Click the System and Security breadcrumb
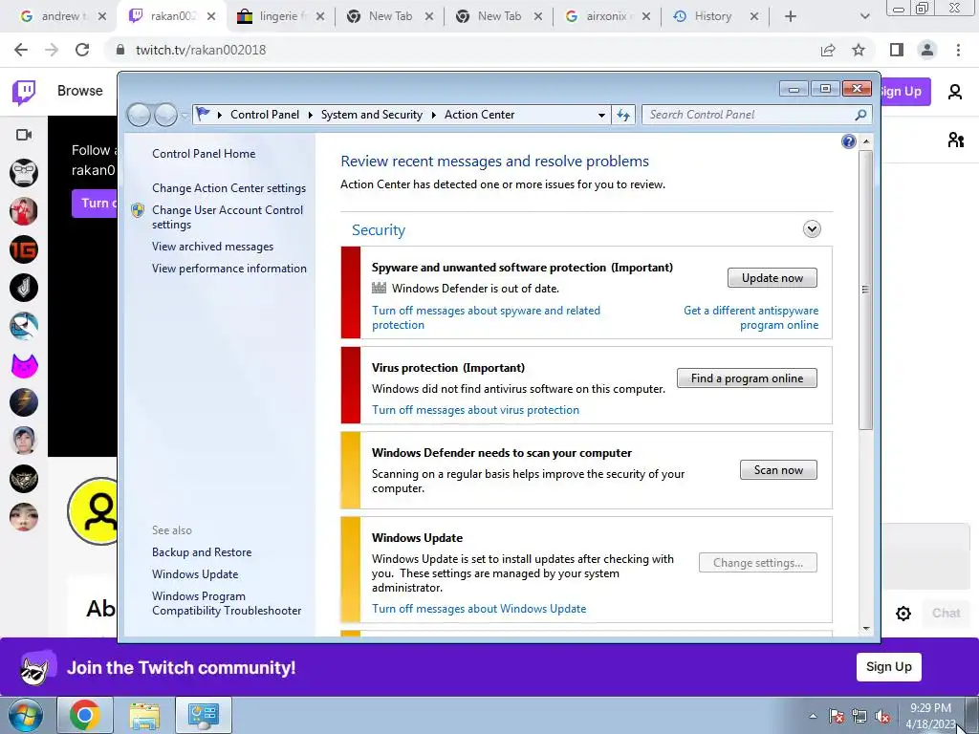Viewport: 979px width, 734px height. (x=372, y=115)
